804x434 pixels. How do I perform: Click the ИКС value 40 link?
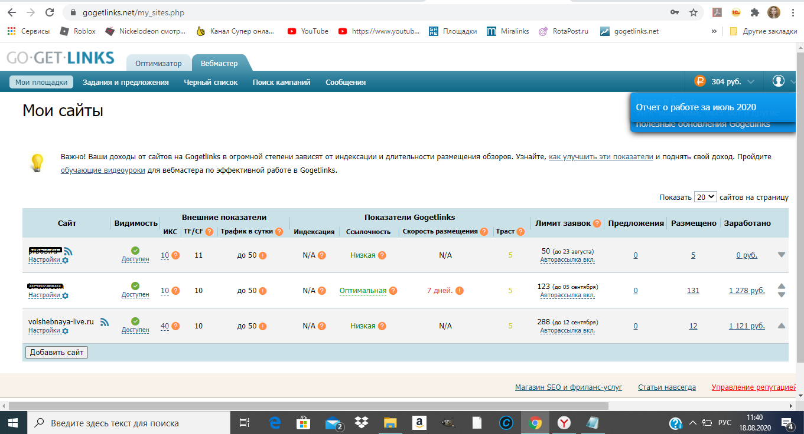[x=165, y=326]
